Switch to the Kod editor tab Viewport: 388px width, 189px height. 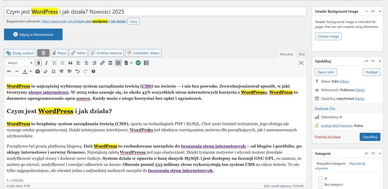pyautogui.click(x=301, y=54)
